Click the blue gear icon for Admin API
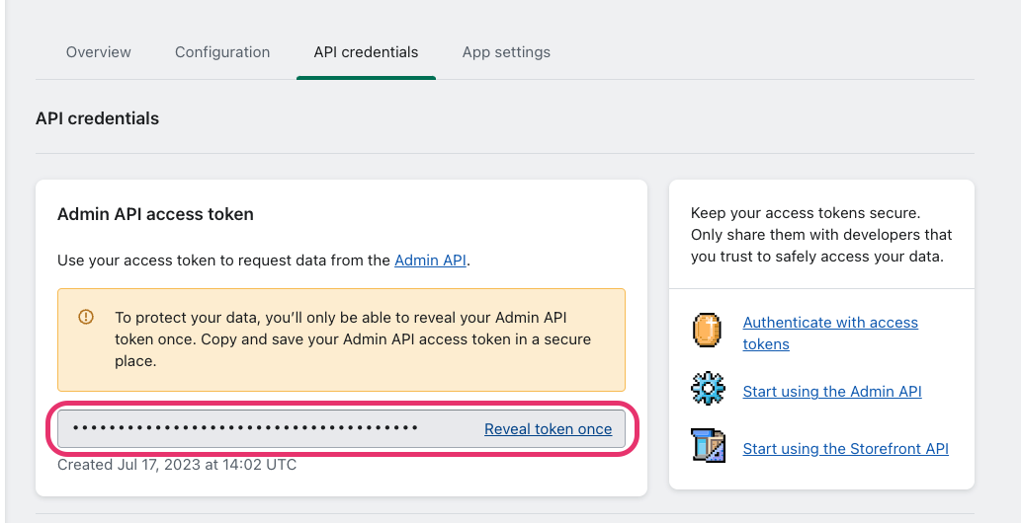Screen dimensions: 1021x523 (708, 389)
